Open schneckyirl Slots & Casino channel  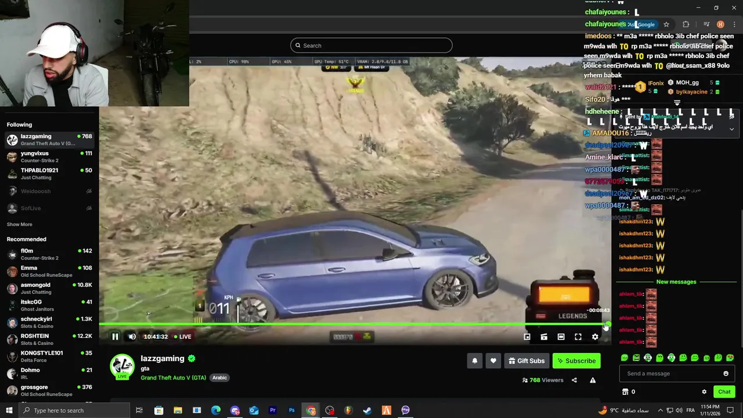coord(49,322)
